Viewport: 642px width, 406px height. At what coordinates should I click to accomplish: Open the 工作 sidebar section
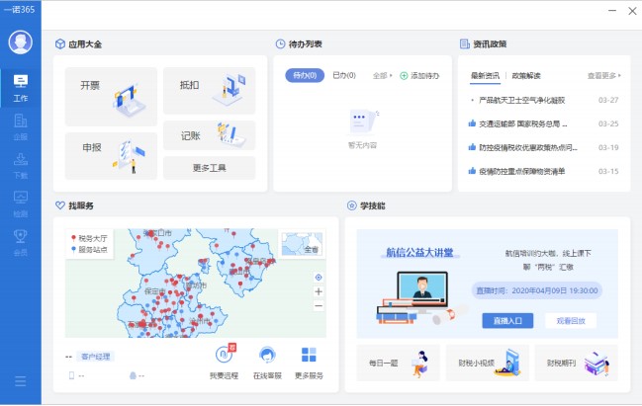pyautogui.click(x=20, y=87)
